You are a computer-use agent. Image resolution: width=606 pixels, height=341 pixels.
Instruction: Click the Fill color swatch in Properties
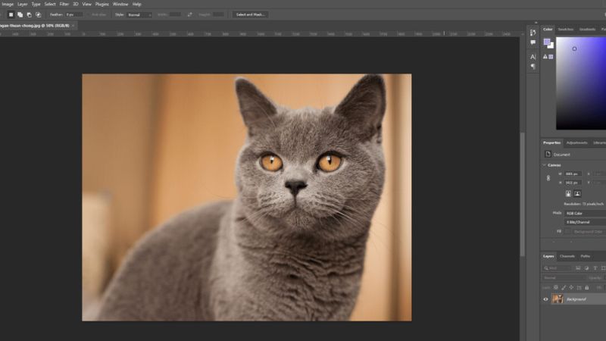click(567, 232)
